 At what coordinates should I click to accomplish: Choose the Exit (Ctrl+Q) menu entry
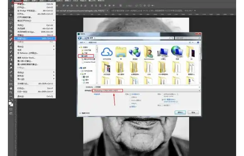click(35, 96)
